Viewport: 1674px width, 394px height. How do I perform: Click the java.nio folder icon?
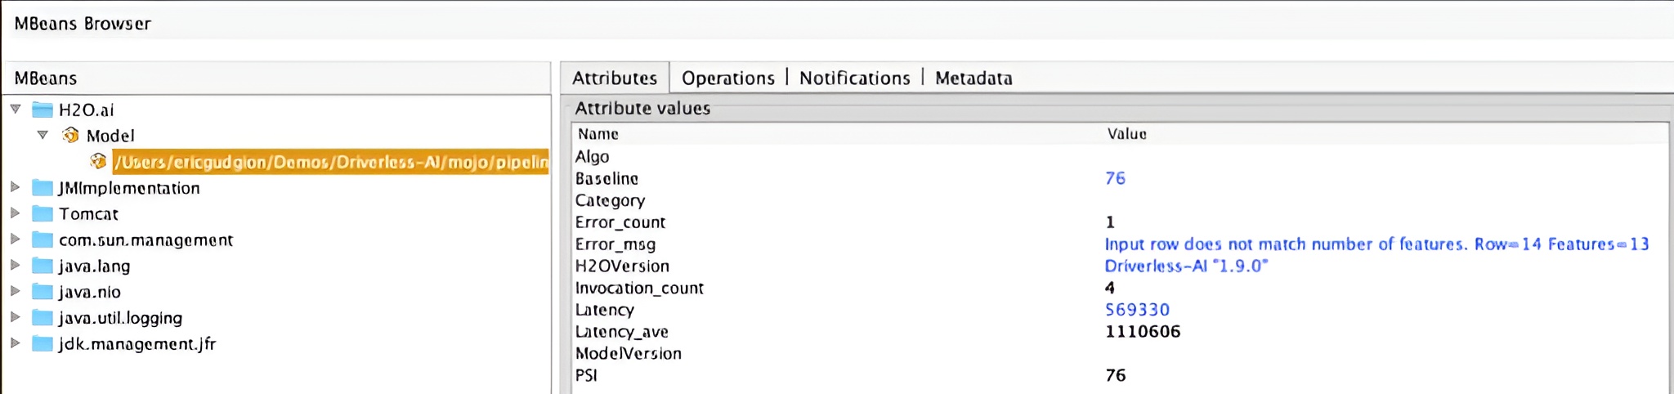43,292
